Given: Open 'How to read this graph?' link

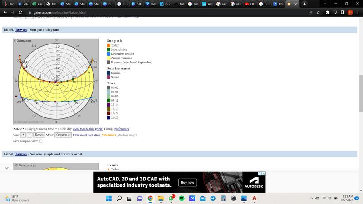Looking at the screenshot, I should pyautogui.click(x=88, y=129).
